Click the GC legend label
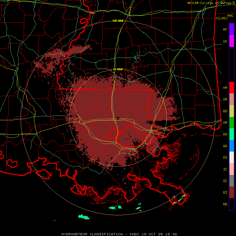Image resolution: width=236 pixels, height=236 pixels. (x=225, y=181)
